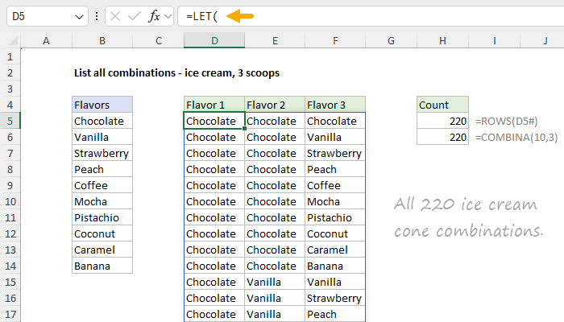Select column H header

[x=442, y=40]
